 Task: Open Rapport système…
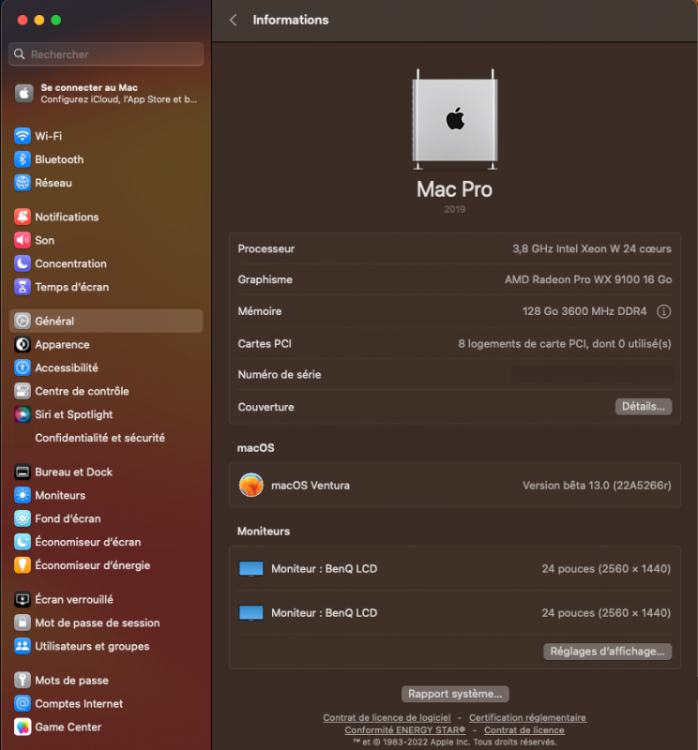[x=455, y=694]
